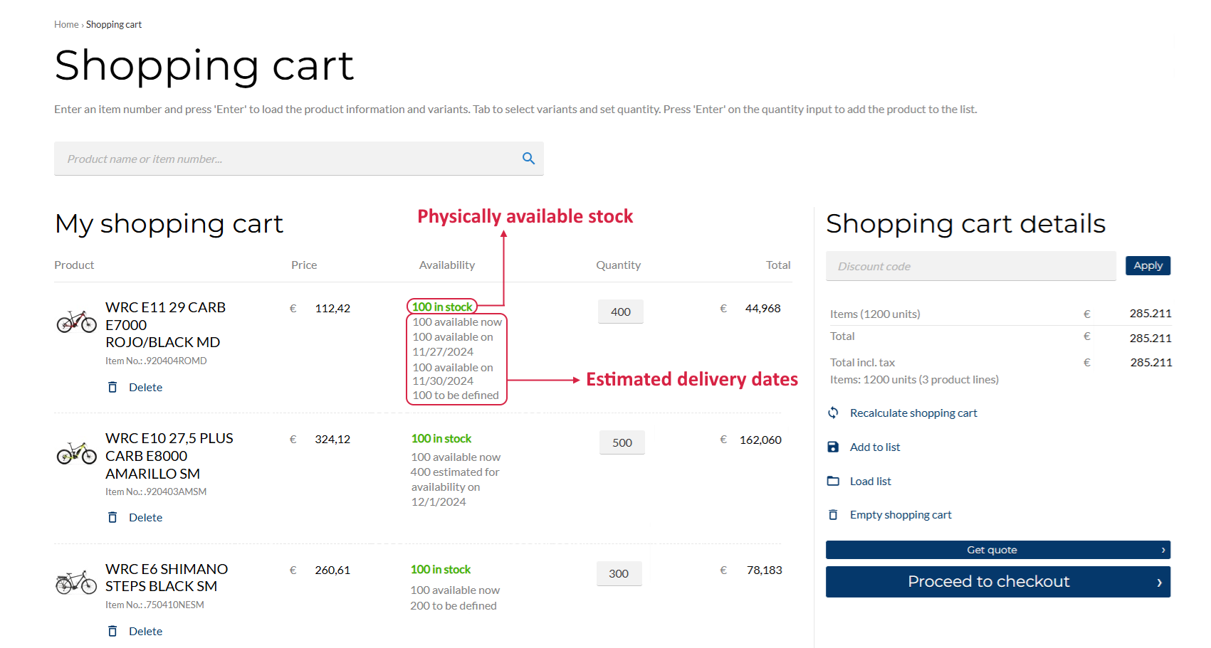Click the Discount code input field
Image resolution: width=1211 pixels, height=648 pixels.
(970, 266)
